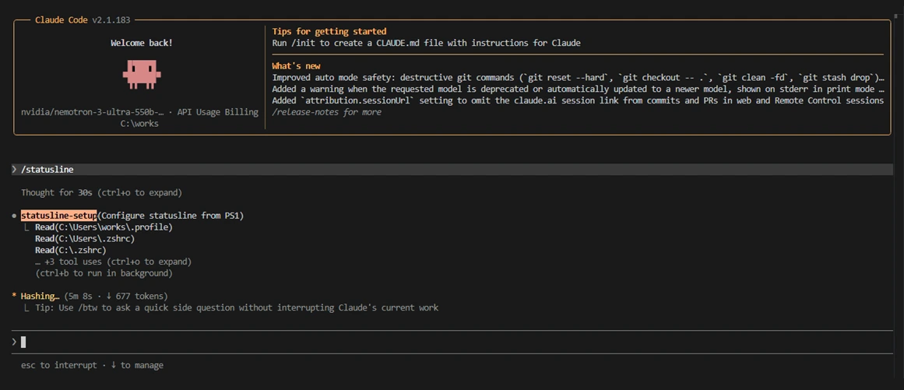This screenshot has width=904, height=390.
Task: Click 'Claude Code v2.1.183' title
Action: point(83,19)
